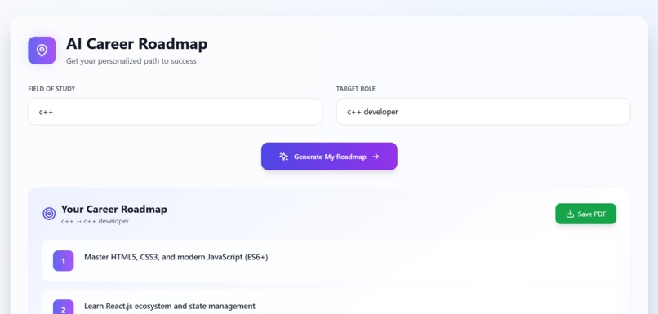The image size is (658, 314).
Task: Focus the Field of Study input
Action: click(x=175, y=112)
